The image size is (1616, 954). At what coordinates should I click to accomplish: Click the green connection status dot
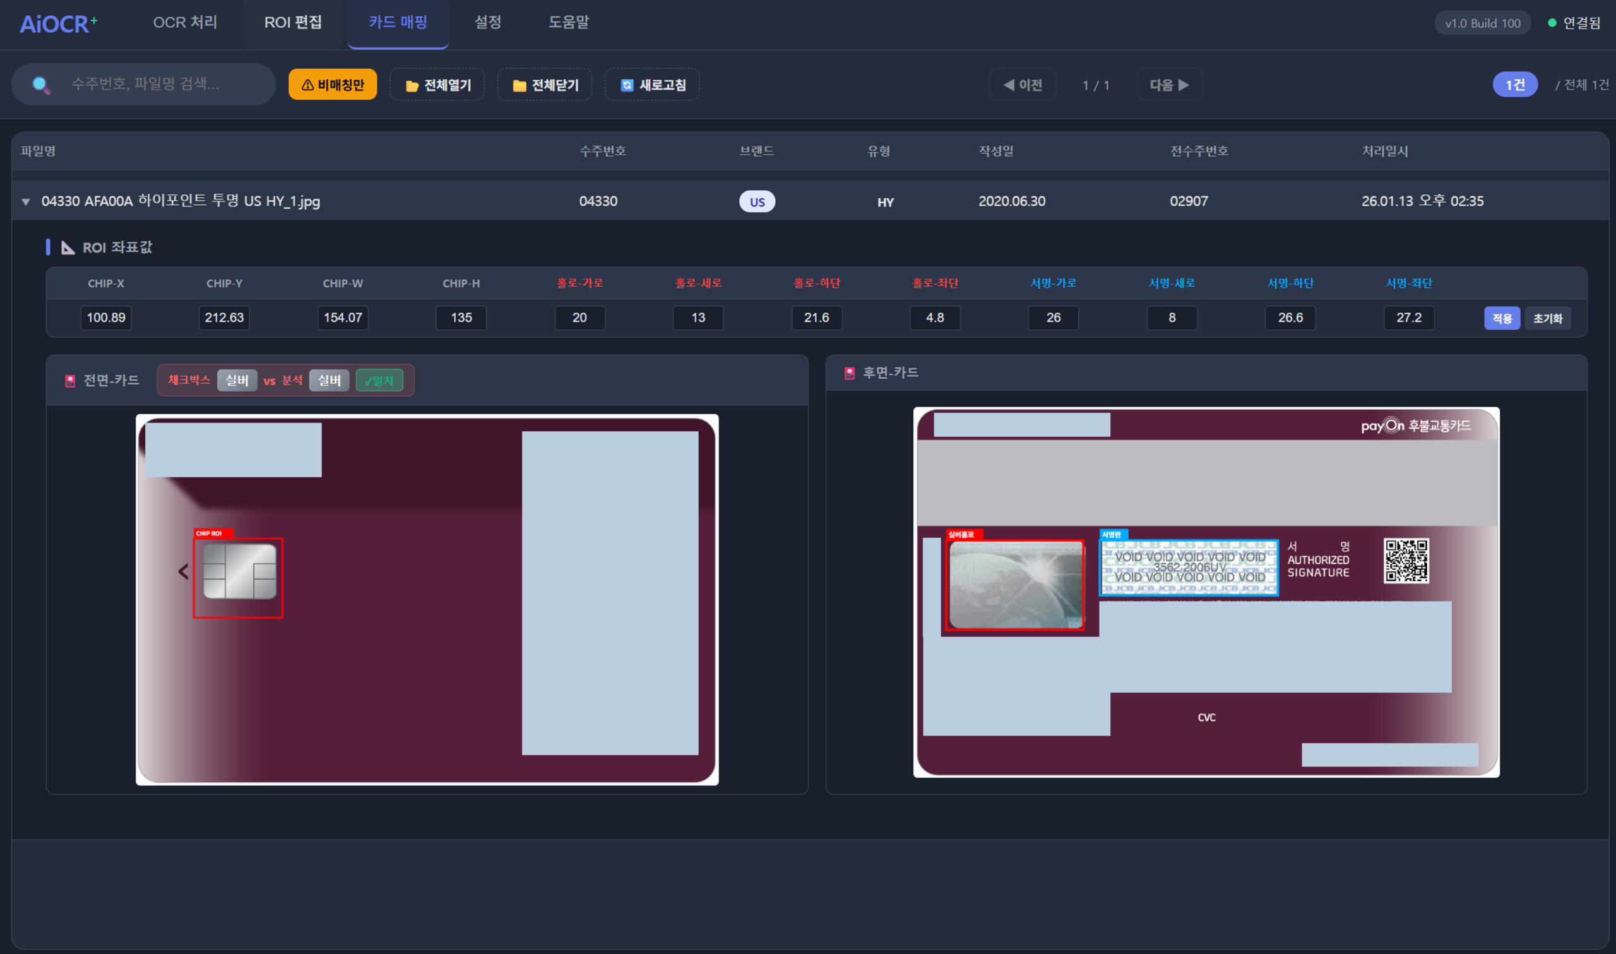1552,23
